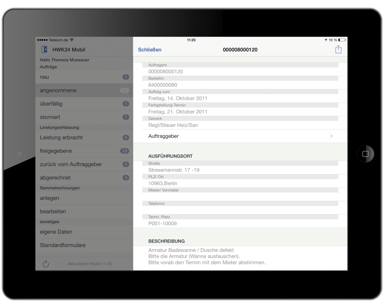Tap the AUSFÜHRUNGSORT section header
This screenshot has height=308, width=384.
[x=170, y=156]
